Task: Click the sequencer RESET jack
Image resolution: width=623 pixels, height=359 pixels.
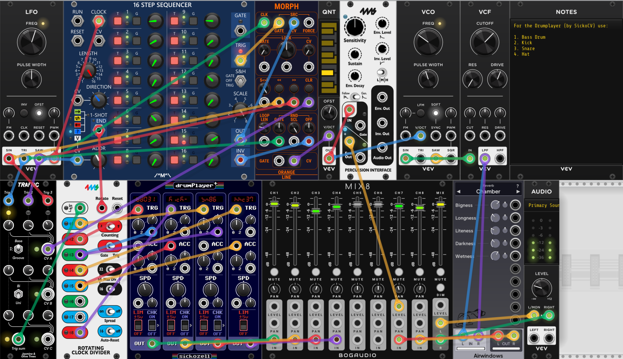Action: point(78,40)
